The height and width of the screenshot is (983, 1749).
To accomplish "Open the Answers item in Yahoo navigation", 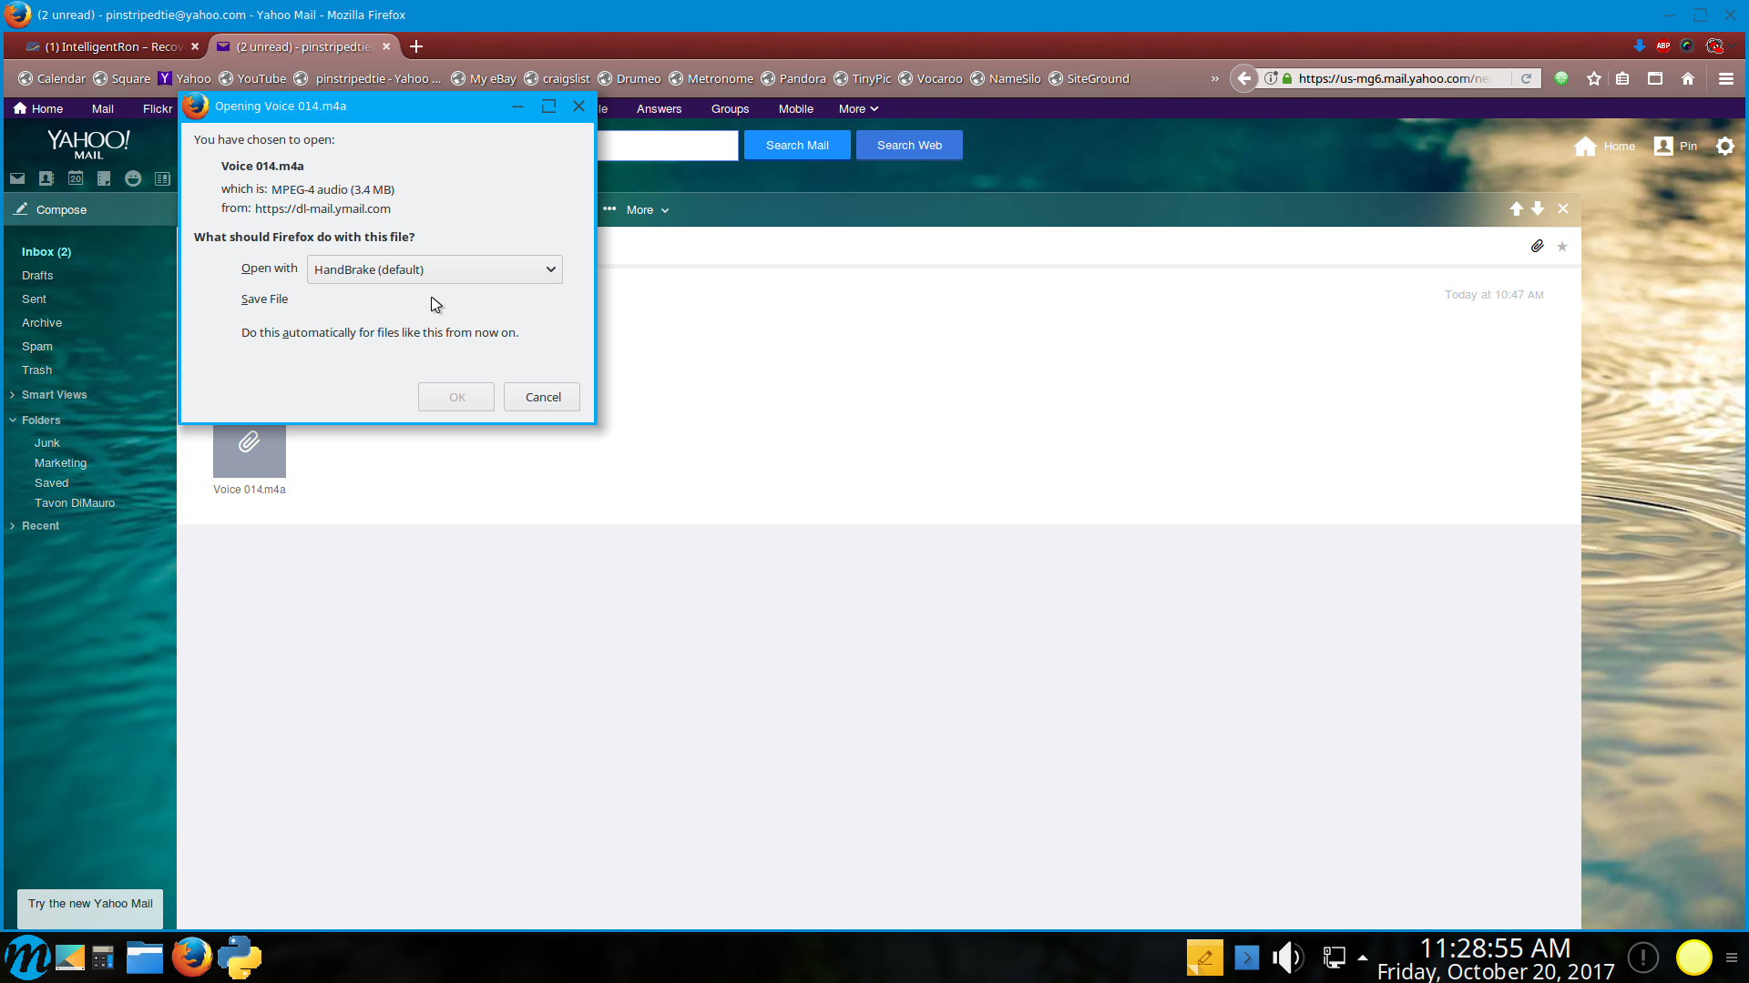I will tap(659, 108).
